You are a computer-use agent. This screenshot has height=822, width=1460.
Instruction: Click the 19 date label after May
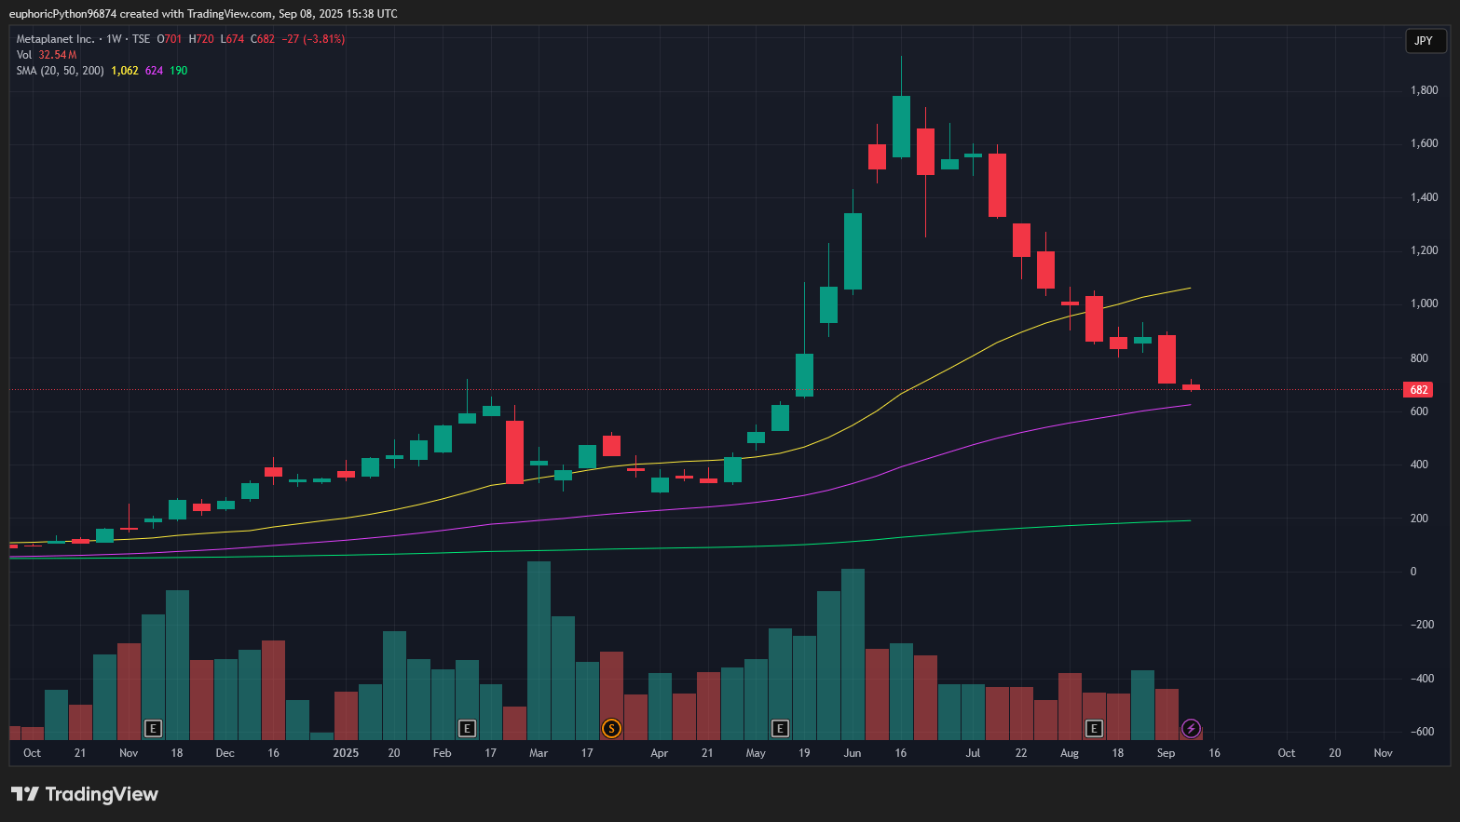point(804,753)
